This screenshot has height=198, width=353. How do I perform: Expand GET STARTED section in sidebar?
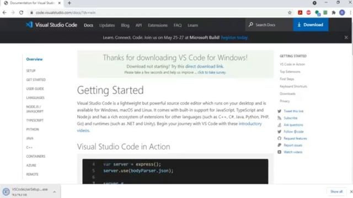[x=36, y=80]
